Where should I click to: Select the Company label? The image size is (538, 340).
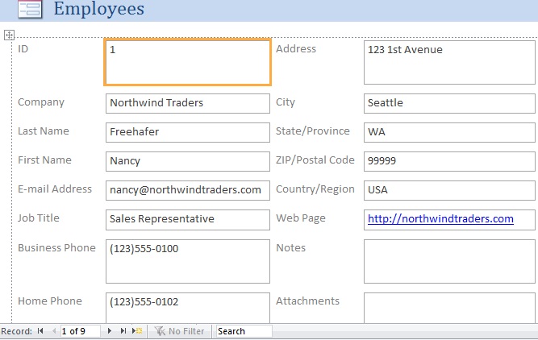pyautogui.click(x=41, y=102)
